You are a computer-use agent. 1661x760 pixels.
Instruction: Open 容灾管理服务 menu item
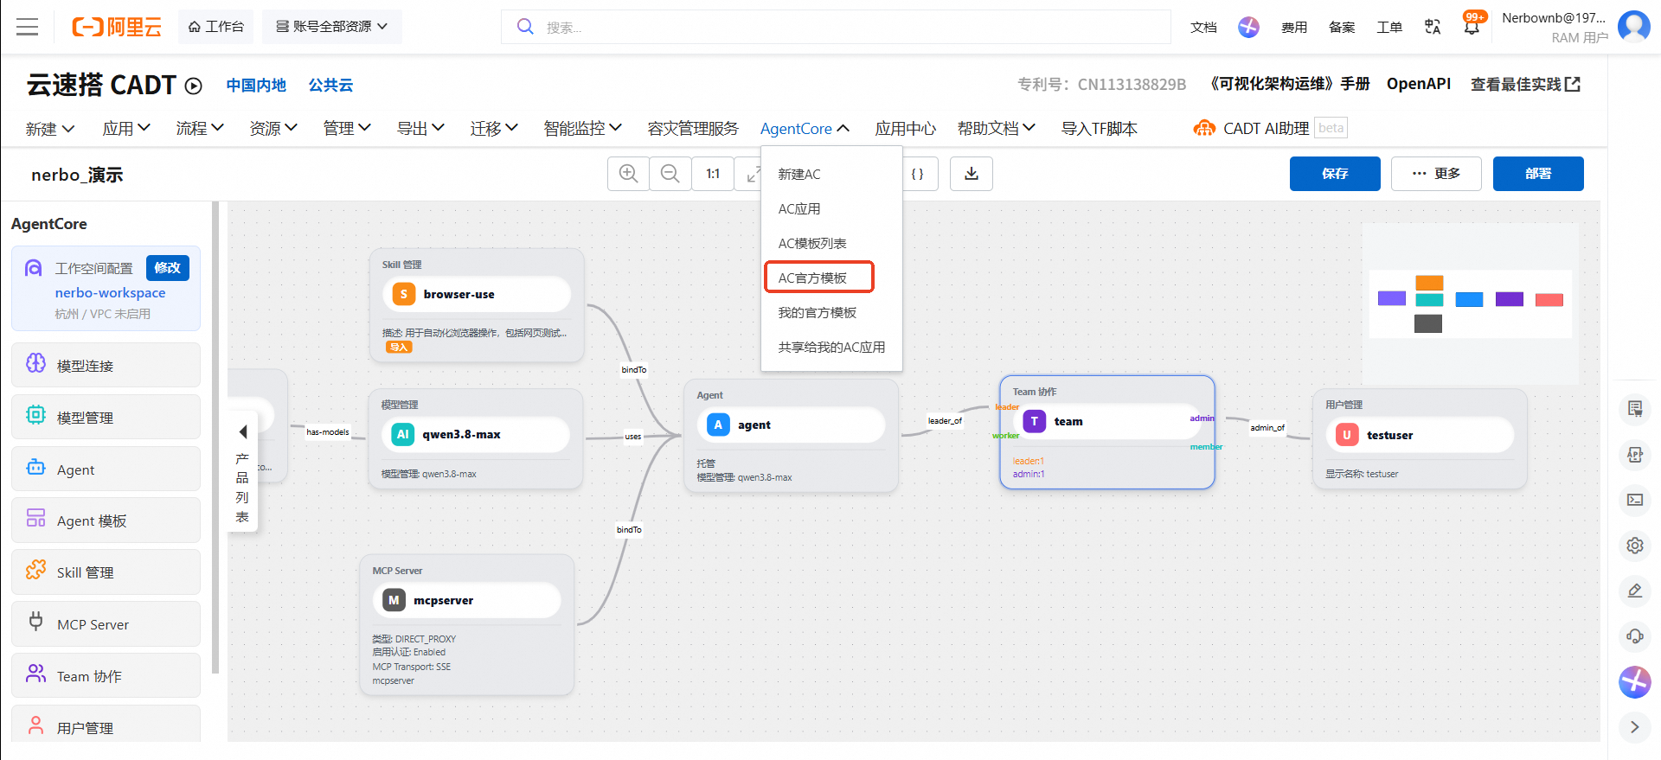pos(693,129)
